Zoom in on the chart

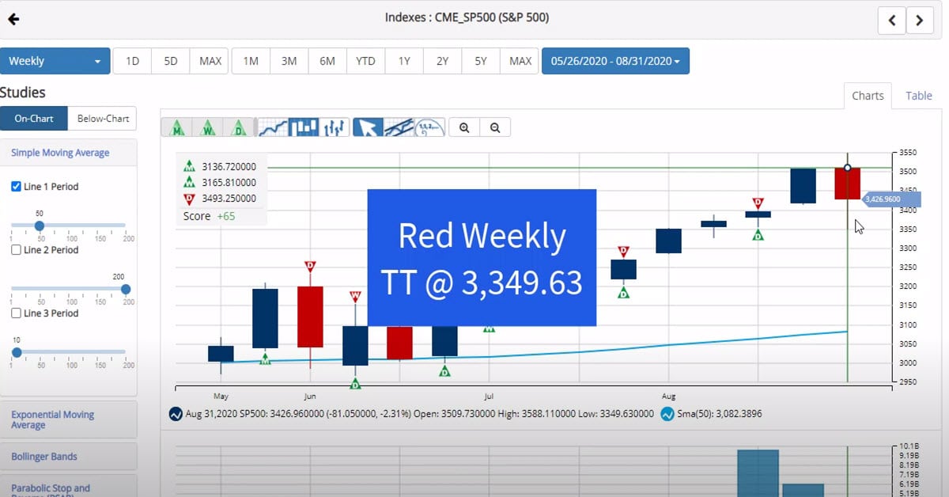[464, 127]
